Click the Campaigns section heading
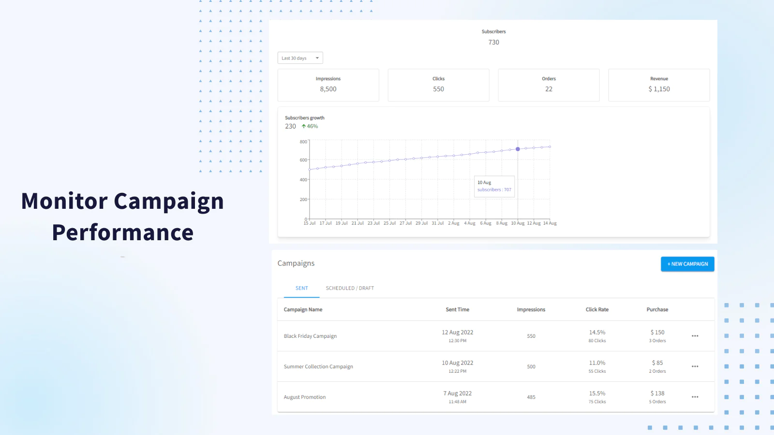The image size is (774, 435). pos(296,263)
